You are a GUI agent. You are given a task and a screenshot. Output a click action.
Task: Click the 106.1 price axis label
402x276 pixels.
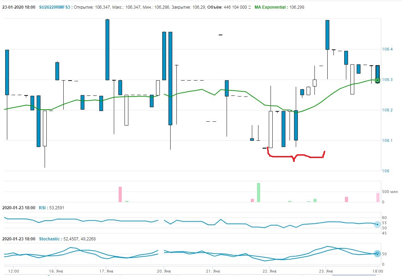[x=387, y=140]
